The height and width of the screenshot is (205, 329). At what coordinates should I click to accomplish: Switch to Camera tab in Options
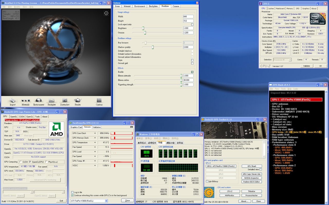(x=176, y=6)
